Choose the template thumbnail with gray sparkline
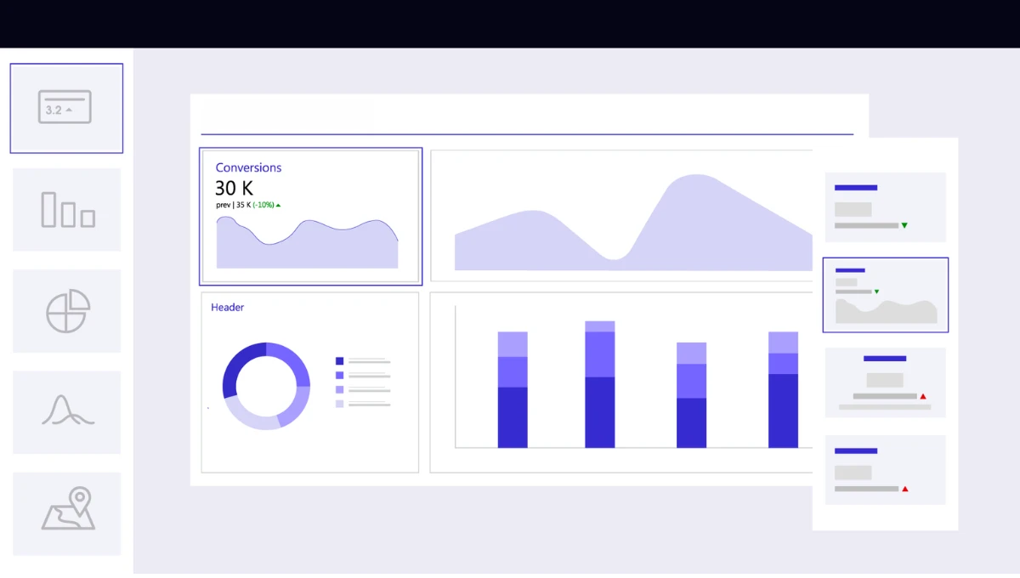The height and width of the screenshot is (578, 1020). click(885, 295)
